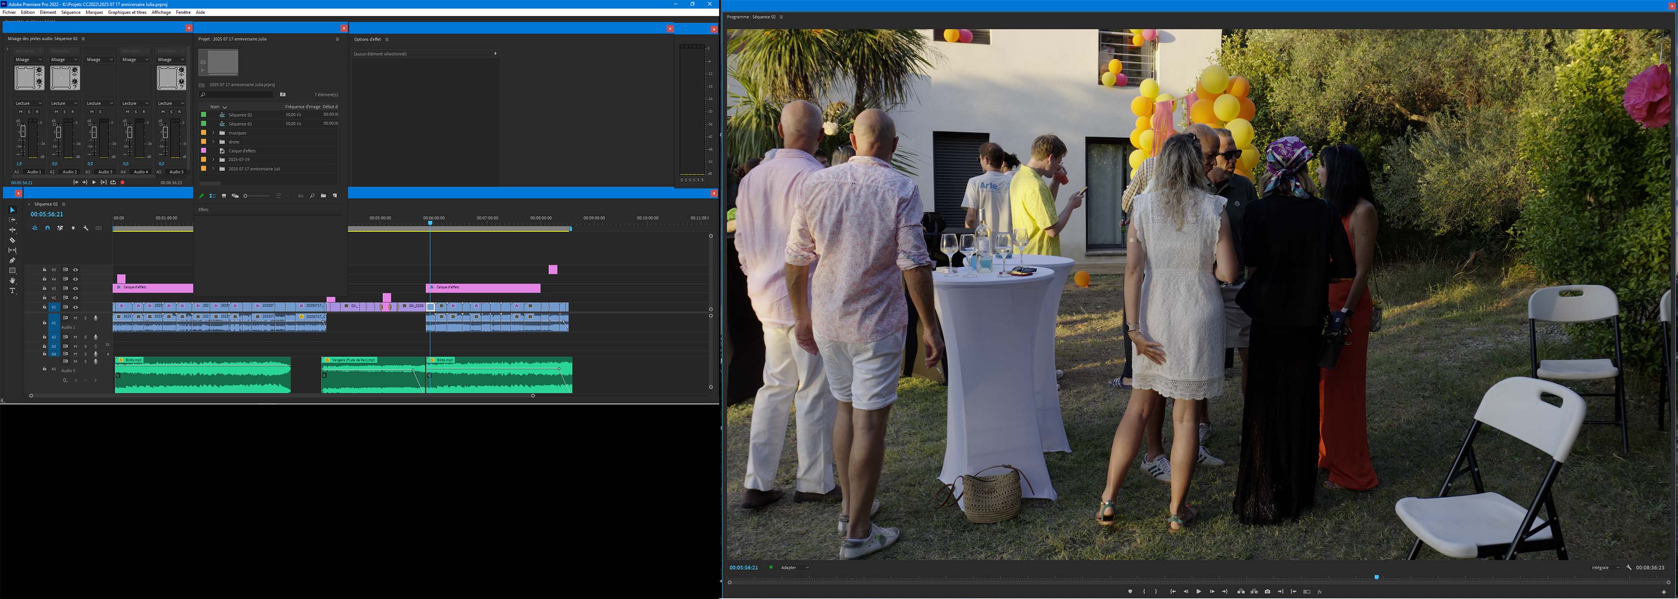Select the Hand tool in toolbox
Viewport: 1678px width, 599px height.
[12, 281]
